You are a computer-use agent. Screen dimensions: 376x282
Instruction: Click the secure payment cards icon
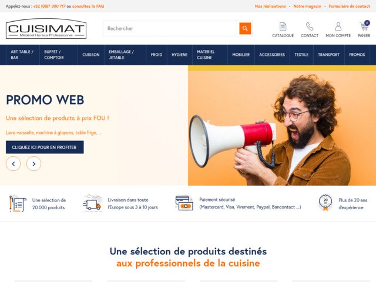click(x=184, y=203)
